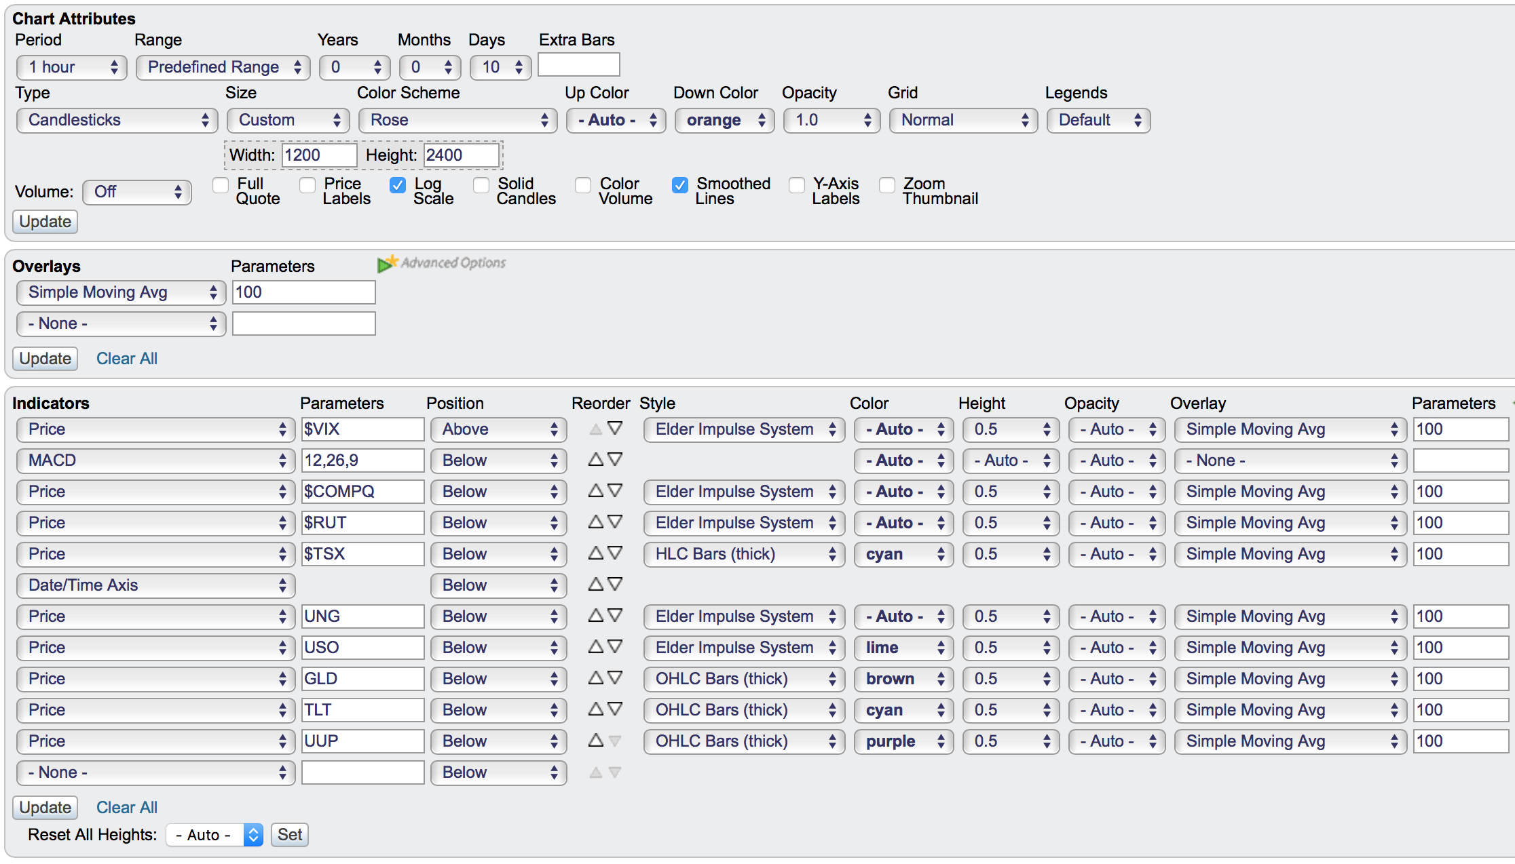Move UUP indicator row up
The image size is (1515, 864).
point(595,741)
